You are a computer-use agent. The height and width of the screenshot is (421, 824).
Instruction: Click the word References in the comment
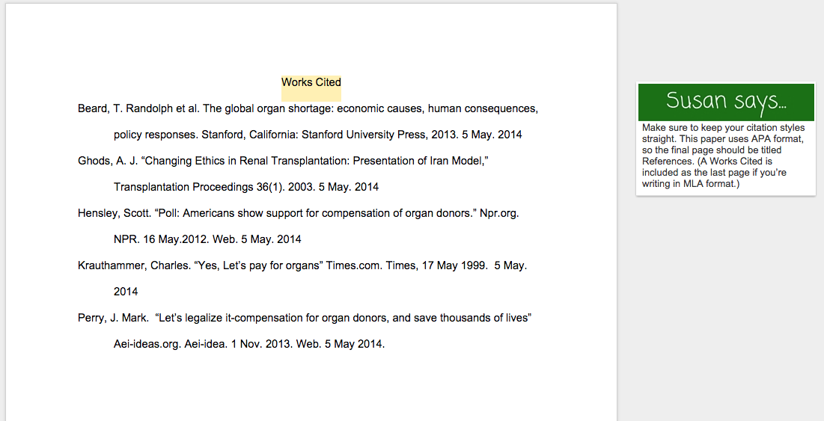pos(667,162)
